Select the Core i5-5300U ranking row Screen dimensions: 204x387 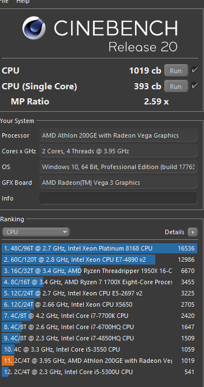100,372
